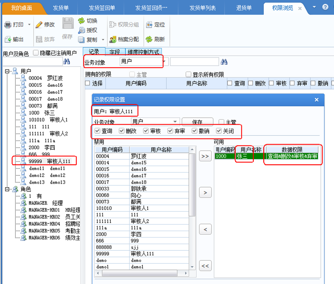Collapse the 用户 tree node
Image resolution: width=334 pixels, height=284 pixels.
(7, 71)
